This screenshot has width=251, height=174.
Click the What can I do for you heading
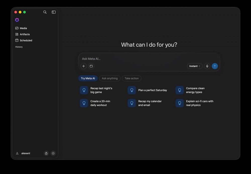(x=149, y=45)
